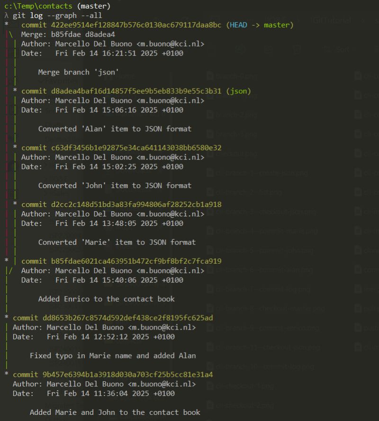Click the green 'master' ref label after HEAD
The width and height of the screenshot is (379, 421).
click(277, 25)
